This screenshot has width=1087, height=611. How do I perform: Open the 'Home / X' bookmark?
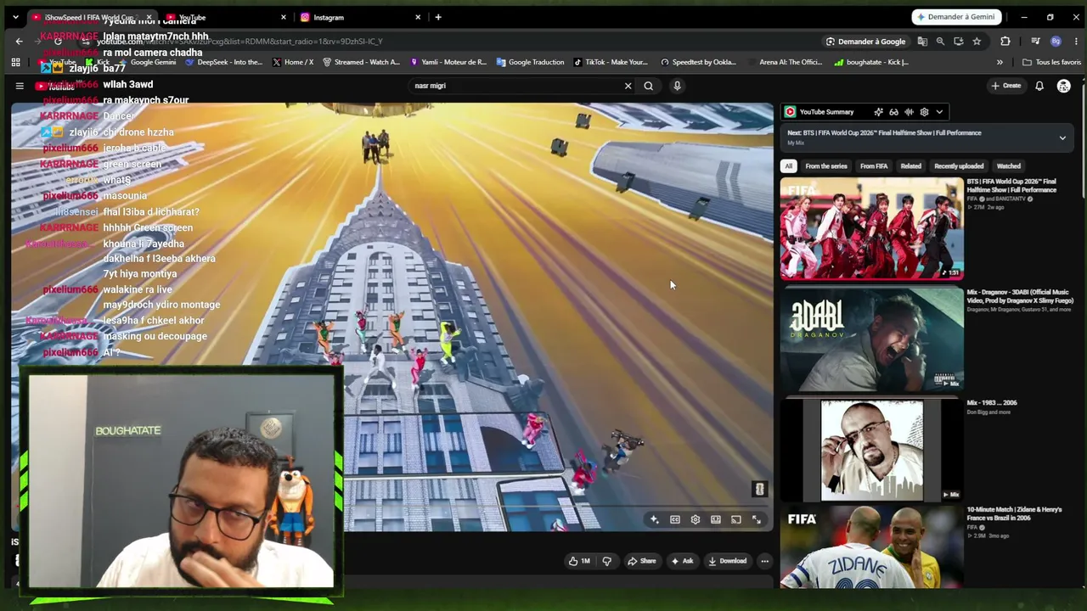pos(293,62)
